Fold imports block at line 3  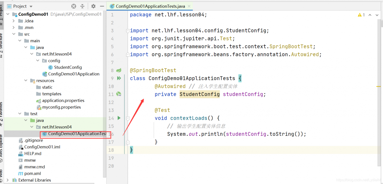128,31
